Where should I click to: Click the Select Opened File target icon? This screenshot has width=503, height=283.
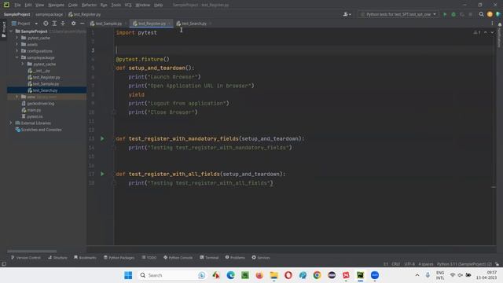tap(46, 24)
